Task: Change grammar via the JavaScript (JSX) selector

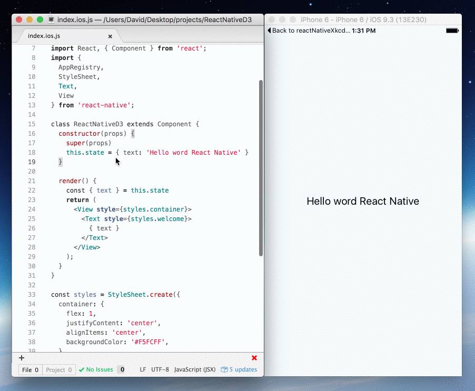Action: [194, 369]
